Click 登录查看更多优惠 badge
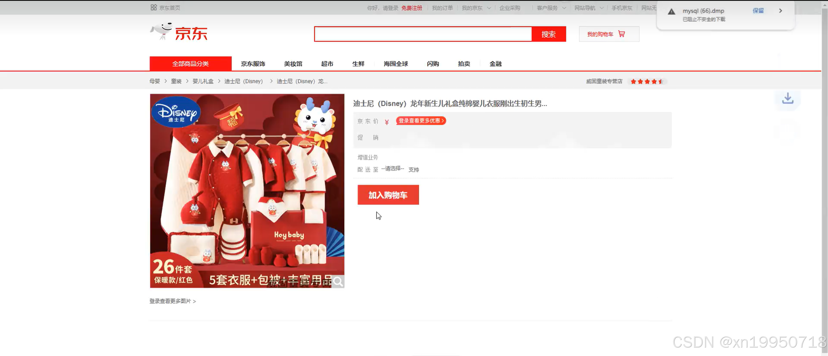828x356 pixels. click(x=421, y=121)
